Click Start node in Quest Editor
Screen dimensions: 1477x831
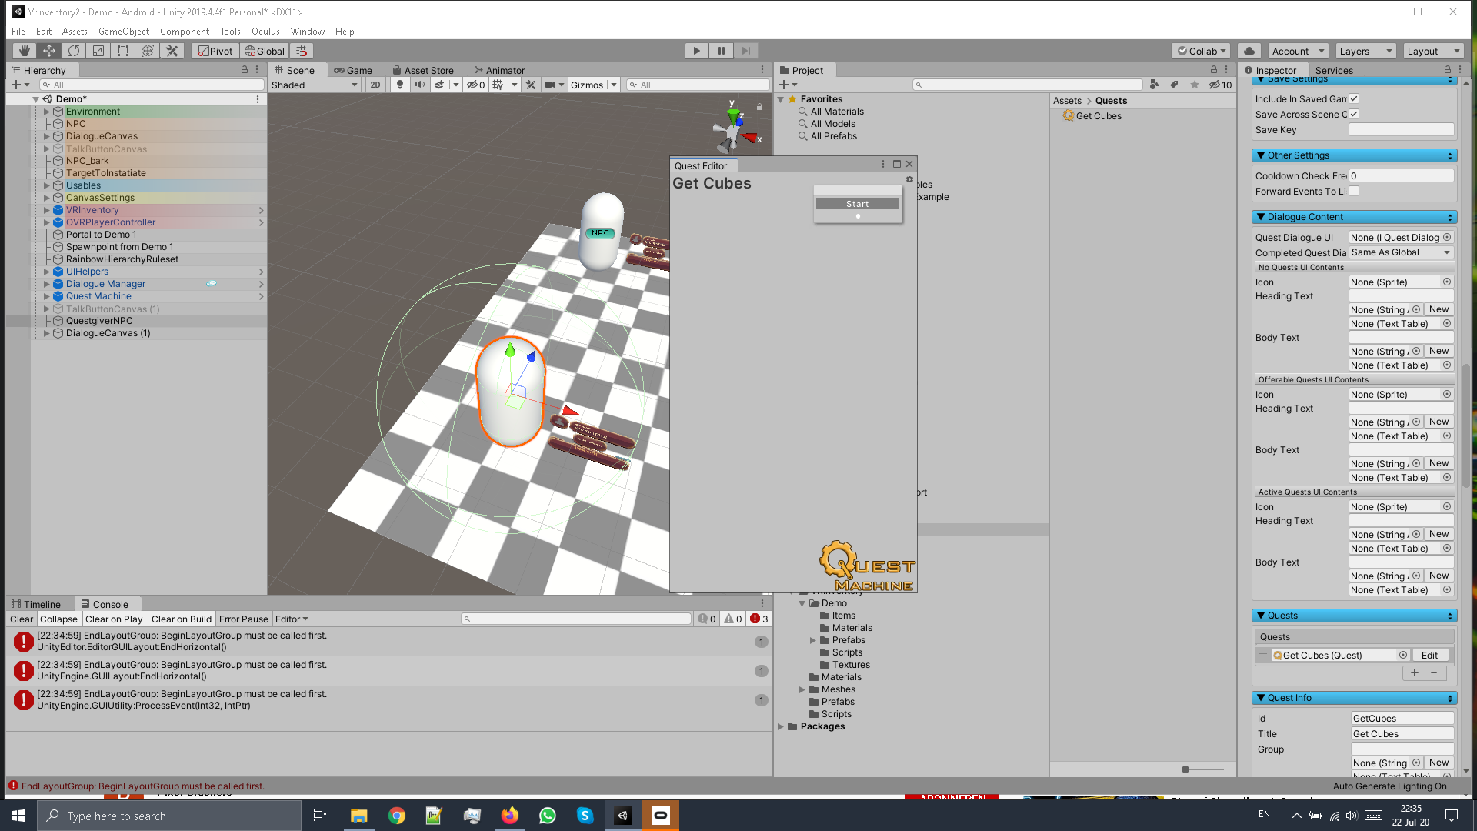pyautogui.click(x=858, y=204)
